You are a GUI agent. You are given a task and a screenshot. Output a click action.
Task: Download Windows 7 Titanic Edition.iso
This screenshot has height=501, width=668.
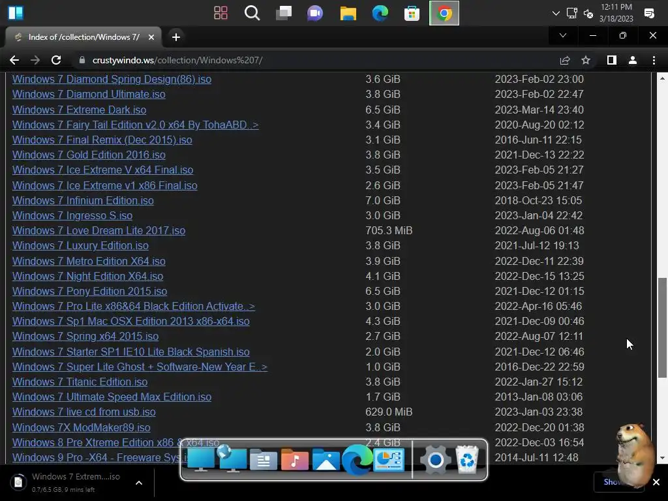click(80, 382)
